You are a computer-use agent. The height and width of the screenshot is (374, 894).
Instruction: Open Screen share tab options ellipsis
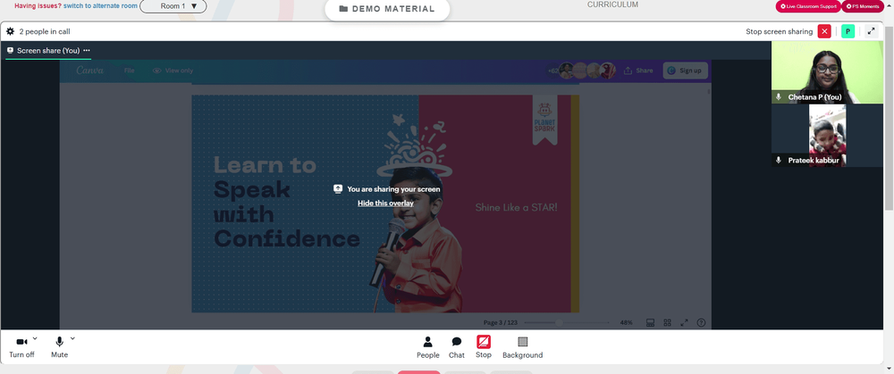[x=87, y=51]
